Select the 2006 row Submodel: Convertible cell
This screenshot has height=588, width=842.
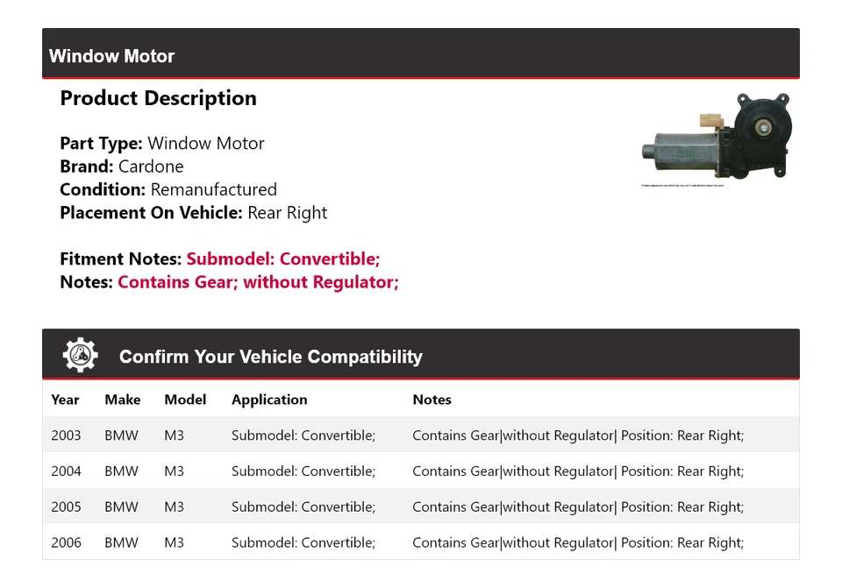[303, 543]
